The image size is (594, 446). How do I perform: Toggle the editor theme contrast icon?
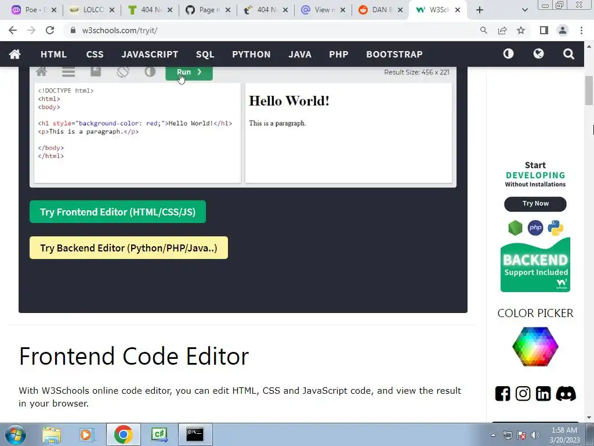coord(150,71)
